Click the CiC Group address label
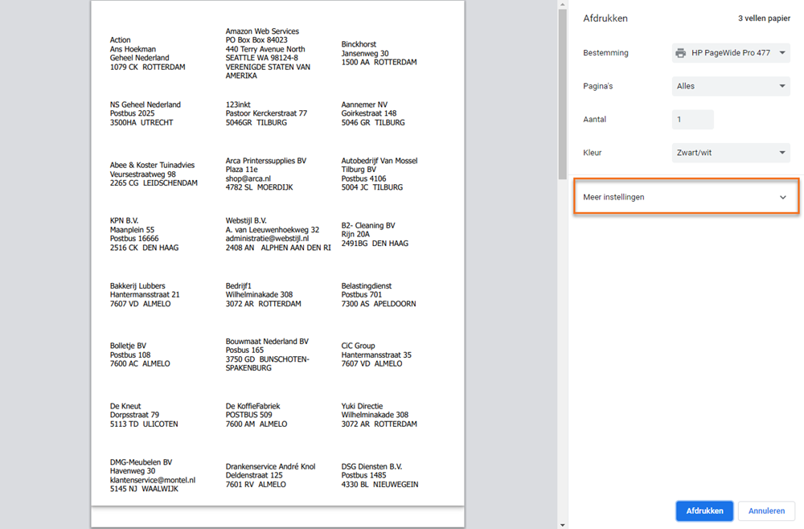Image resolution: width=804 pixels, height=529 pixels. pyautogui.click(x=376, y=355)
